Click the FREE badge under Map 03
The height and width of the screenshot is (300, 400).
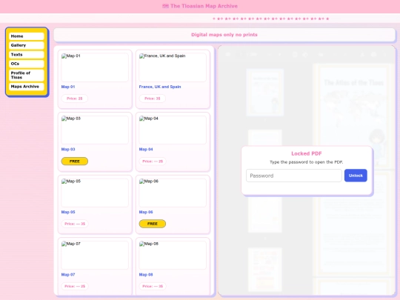[75, 161]
